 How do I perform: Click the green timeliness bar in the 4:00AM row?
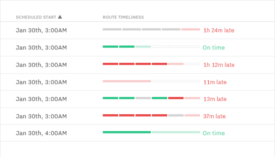[127, 132]
